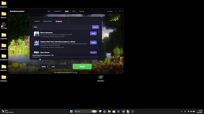Viewport: 204px width, 114px height.
Task: Click the taskbar search box 'Ara'
Action: tap(85, 111)
